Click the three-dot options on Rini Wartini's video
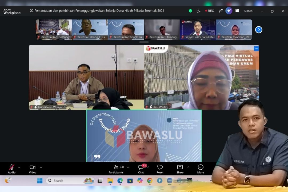288x192 pixels. coord(257,49)
